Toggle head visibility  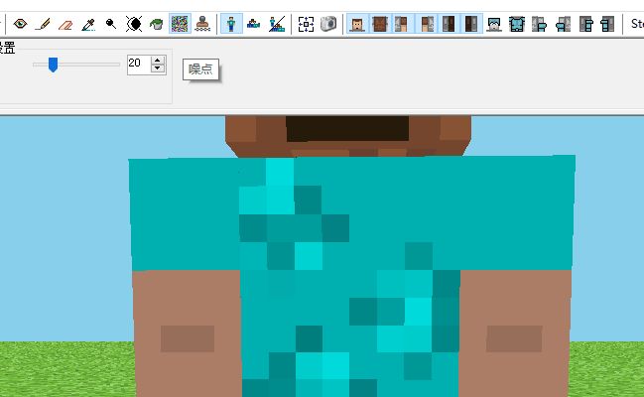[357, 24]
